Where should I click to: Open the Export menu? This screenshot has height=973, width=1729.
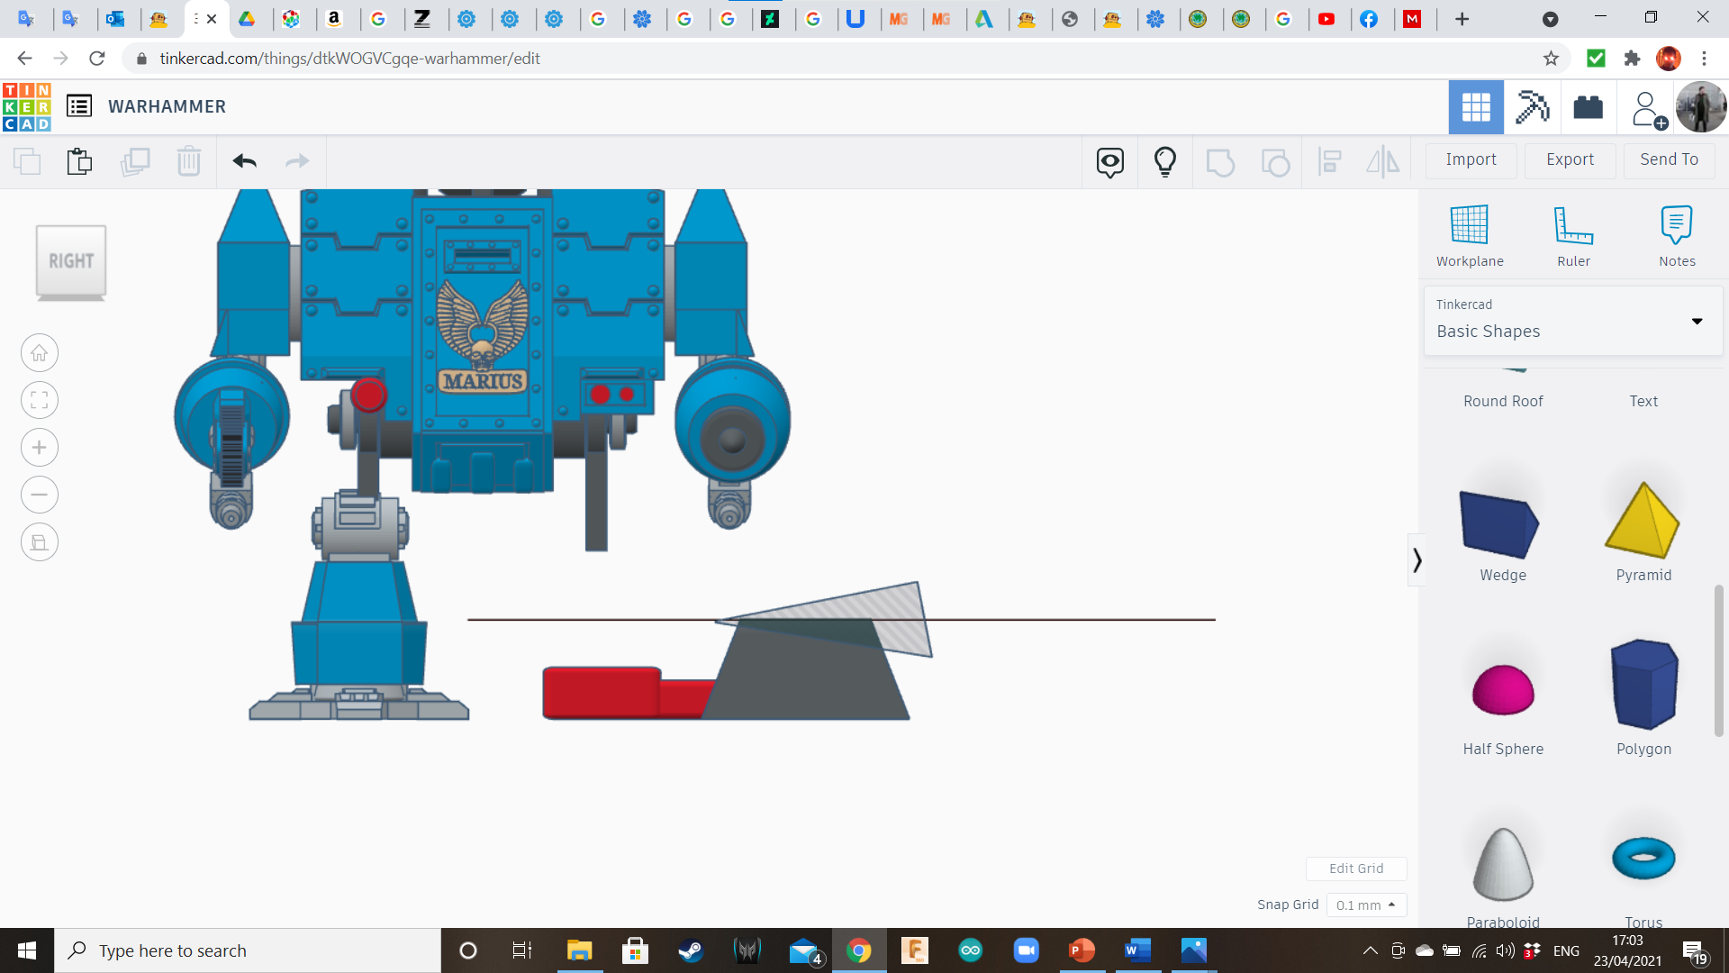coord(1570,159)
